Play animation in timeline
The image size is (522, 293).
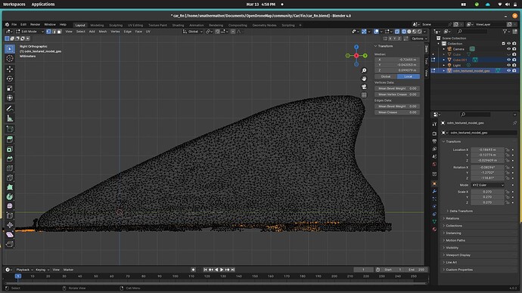(x=222, y=270)
